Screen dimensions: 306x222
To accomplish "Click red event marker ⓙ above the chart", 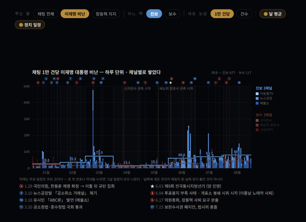I will click(219, 79).
